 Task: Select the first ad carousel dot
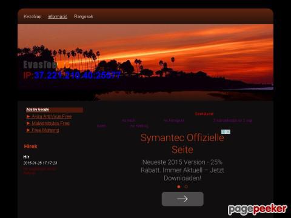179,187
